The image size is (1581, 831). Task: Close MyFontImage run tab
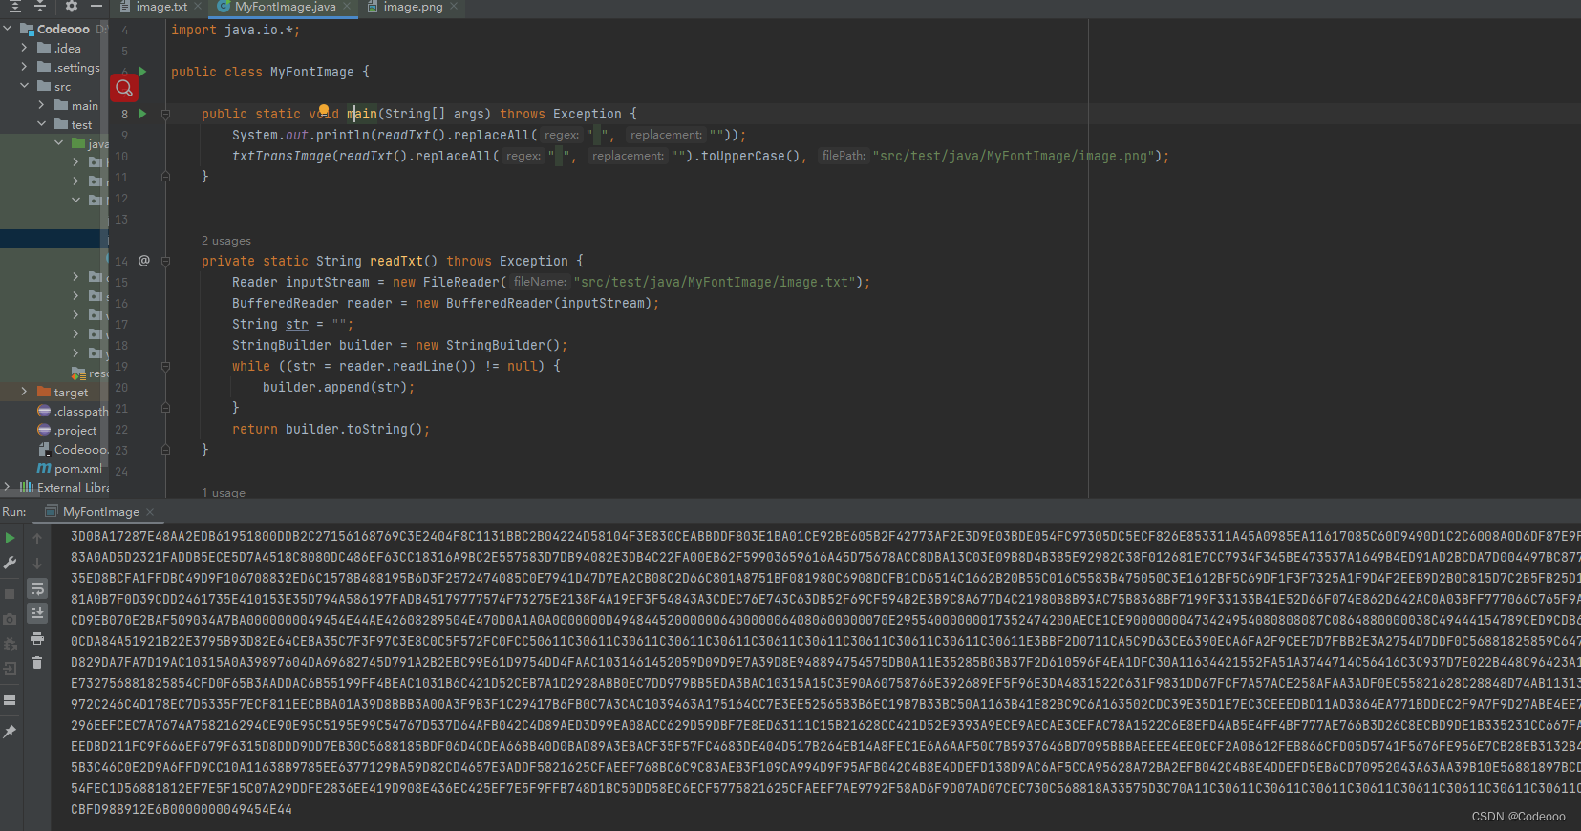[150, 512]
